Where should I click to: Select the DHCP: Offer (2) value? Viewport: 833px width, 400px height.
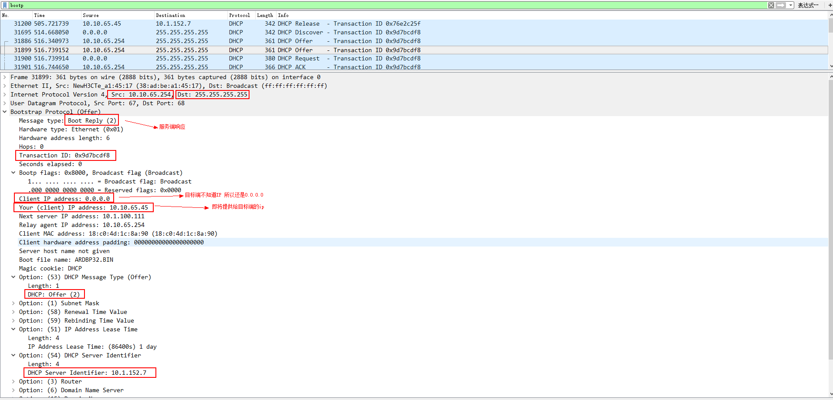coord(54,295)
